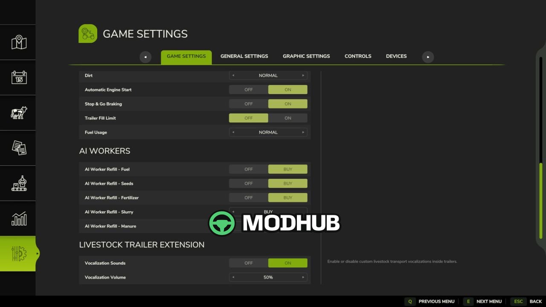
Task: Open the map sidebar icon
Action: (x=19, y=42)
